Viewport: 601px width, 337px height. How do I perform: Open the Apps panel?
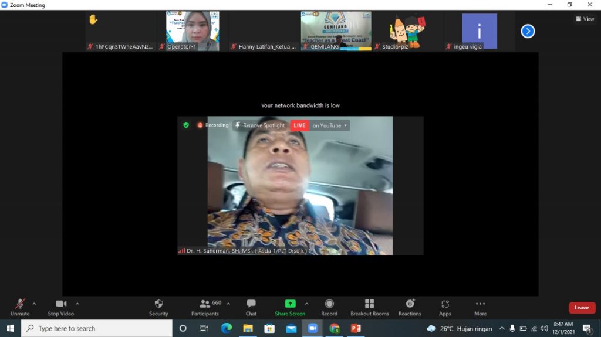pyautogui.click(x=445, y=307)
